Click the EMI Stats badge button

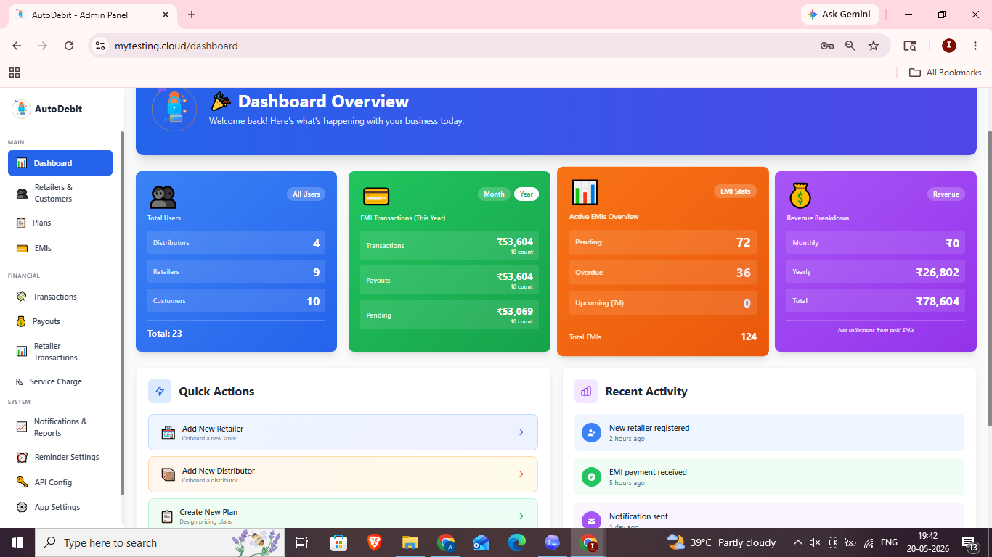[736, 191]
